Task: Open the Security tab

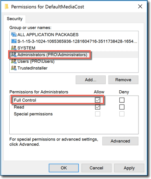Action: coord(15,19)
